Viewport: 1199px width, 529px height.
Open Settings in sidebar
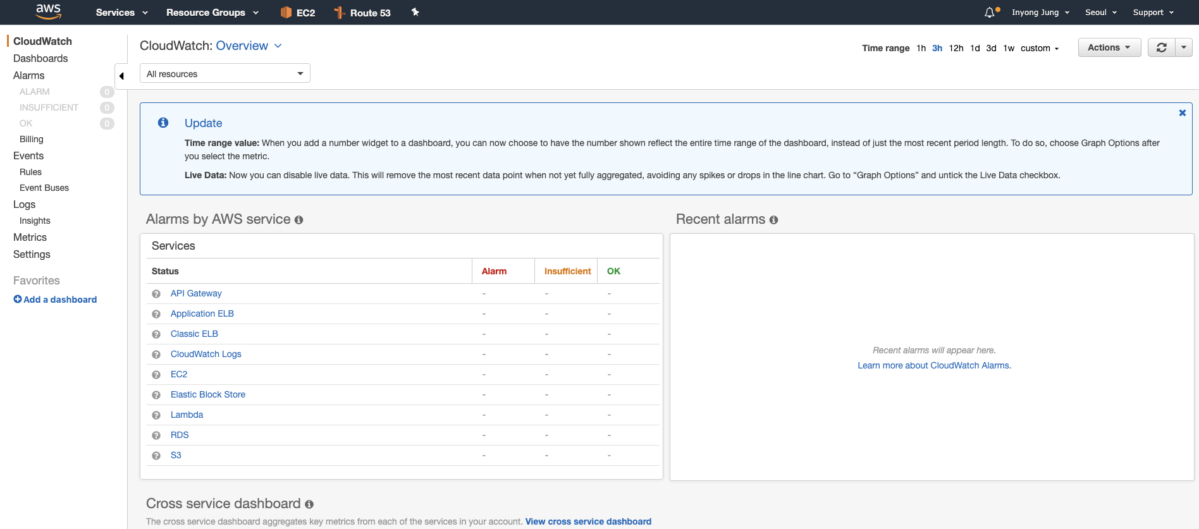coord(32,254)
